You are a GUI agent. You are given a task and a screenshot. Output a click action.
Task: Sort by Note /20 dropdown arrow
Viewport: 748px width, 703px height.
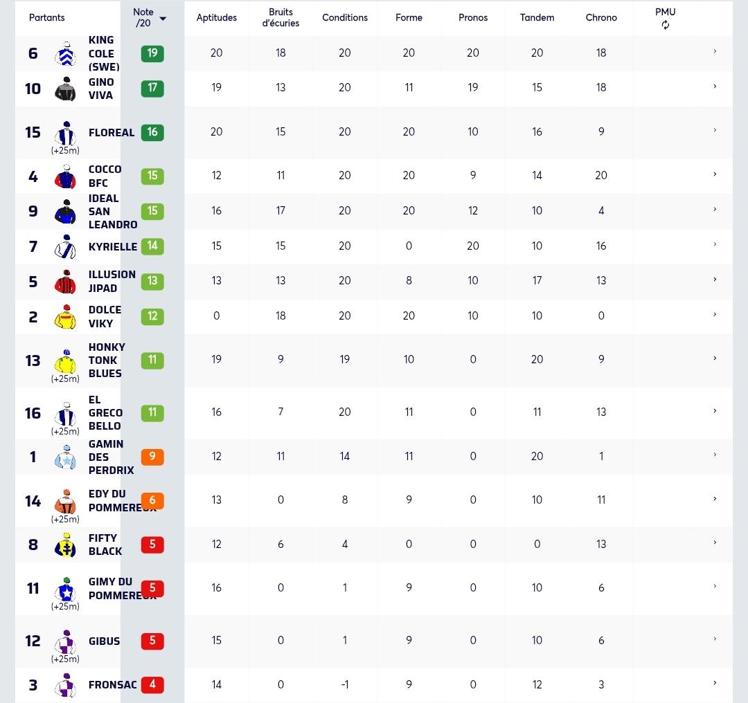[163, 19]
